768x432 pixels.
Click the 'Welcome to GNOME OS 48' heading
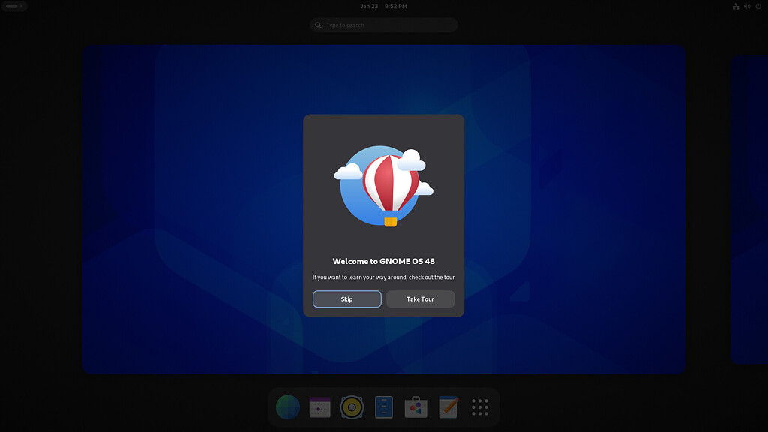pos(383,262)
